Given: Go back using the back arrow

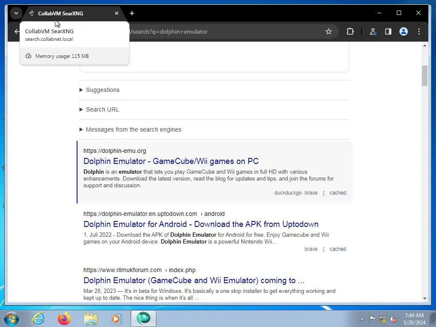Looking at the screenshot, I should point(17,32).
